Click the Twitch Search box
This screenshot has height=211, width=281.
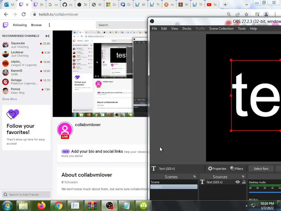(x=122, y=25)
